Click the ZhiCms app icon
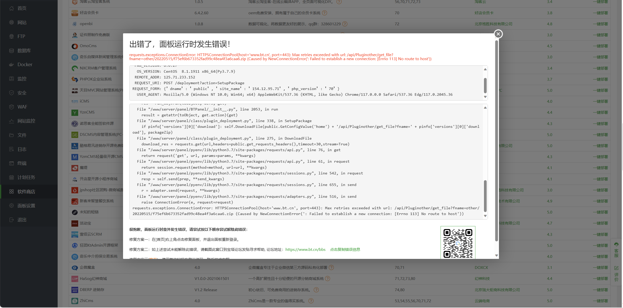 (75, 301)
